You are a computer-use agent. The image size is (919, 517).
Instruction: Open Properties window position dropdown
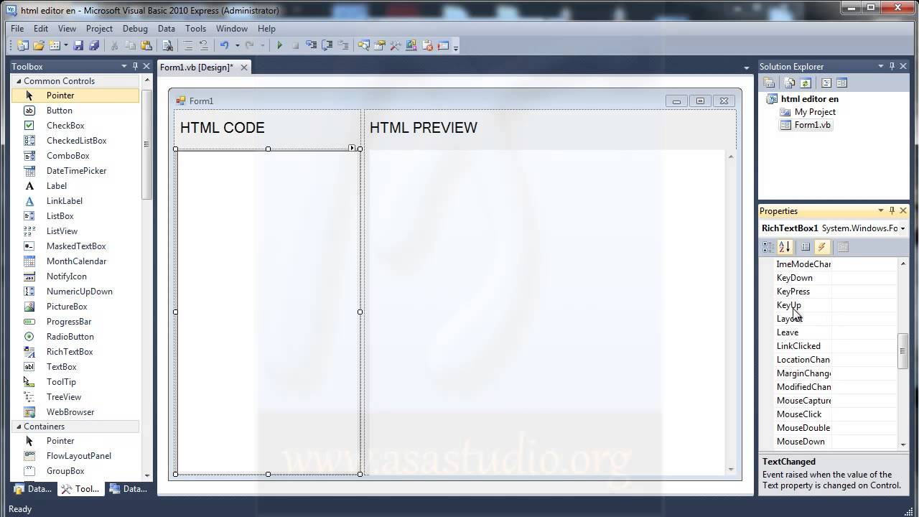click(881, 210)
